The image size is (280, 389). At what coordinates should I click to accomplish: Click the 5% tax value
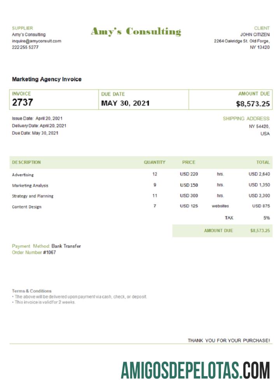(x=266, y=218)
